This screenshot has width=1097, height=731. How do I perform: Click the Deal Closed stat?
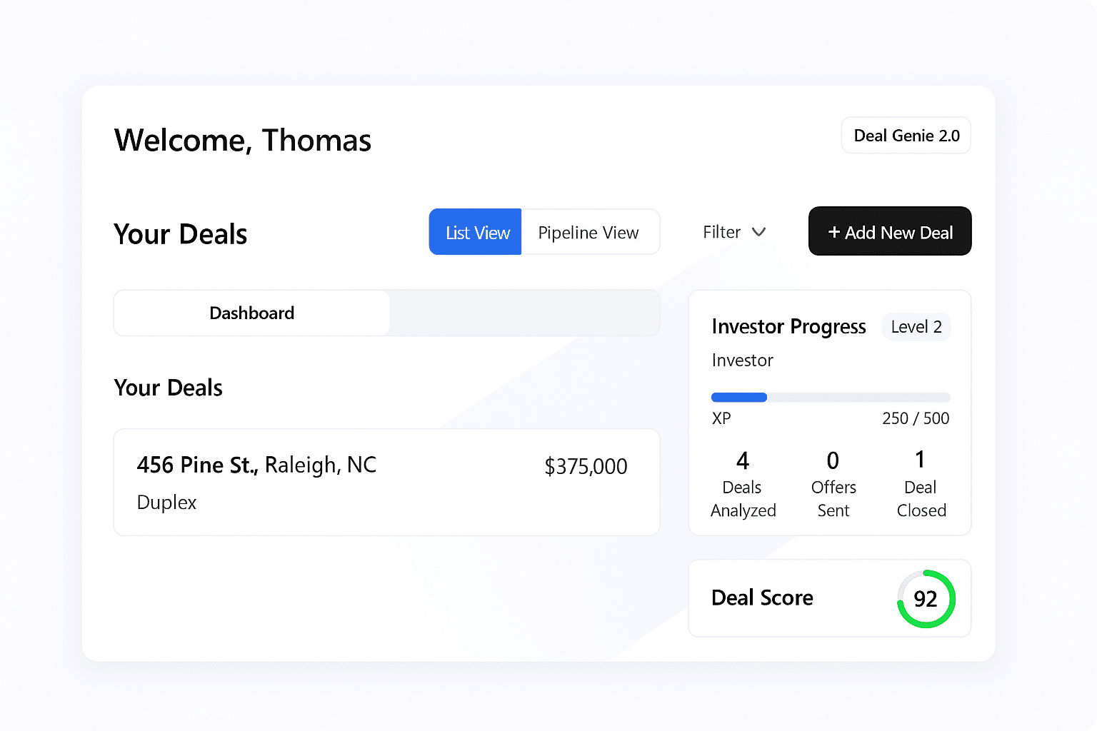[x=921, y=484]
